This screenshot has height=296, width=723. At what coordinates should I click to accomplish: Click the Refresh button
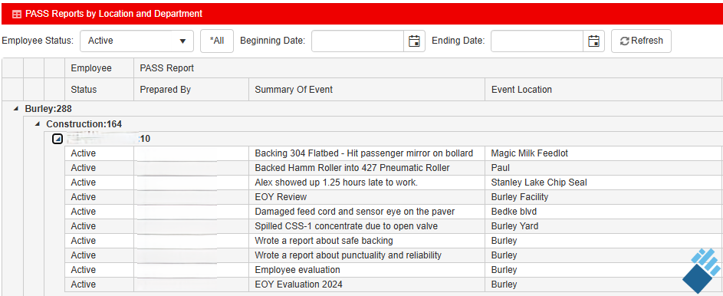[641, 41]
